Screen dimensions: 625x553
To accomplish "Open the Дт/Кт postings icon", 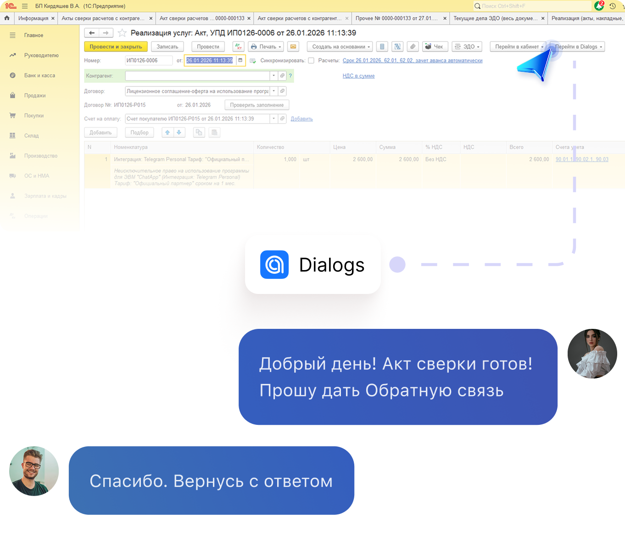I will pos(238,47).
